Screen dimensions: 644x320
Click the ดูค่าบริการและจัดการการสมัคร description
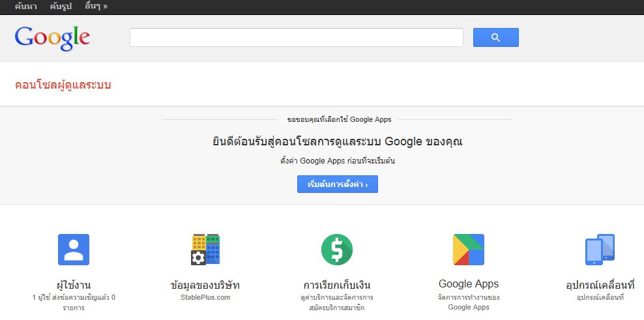point(337,302)
